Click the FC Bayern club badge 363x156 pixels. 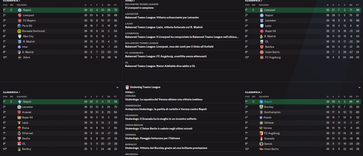(20, 21)
